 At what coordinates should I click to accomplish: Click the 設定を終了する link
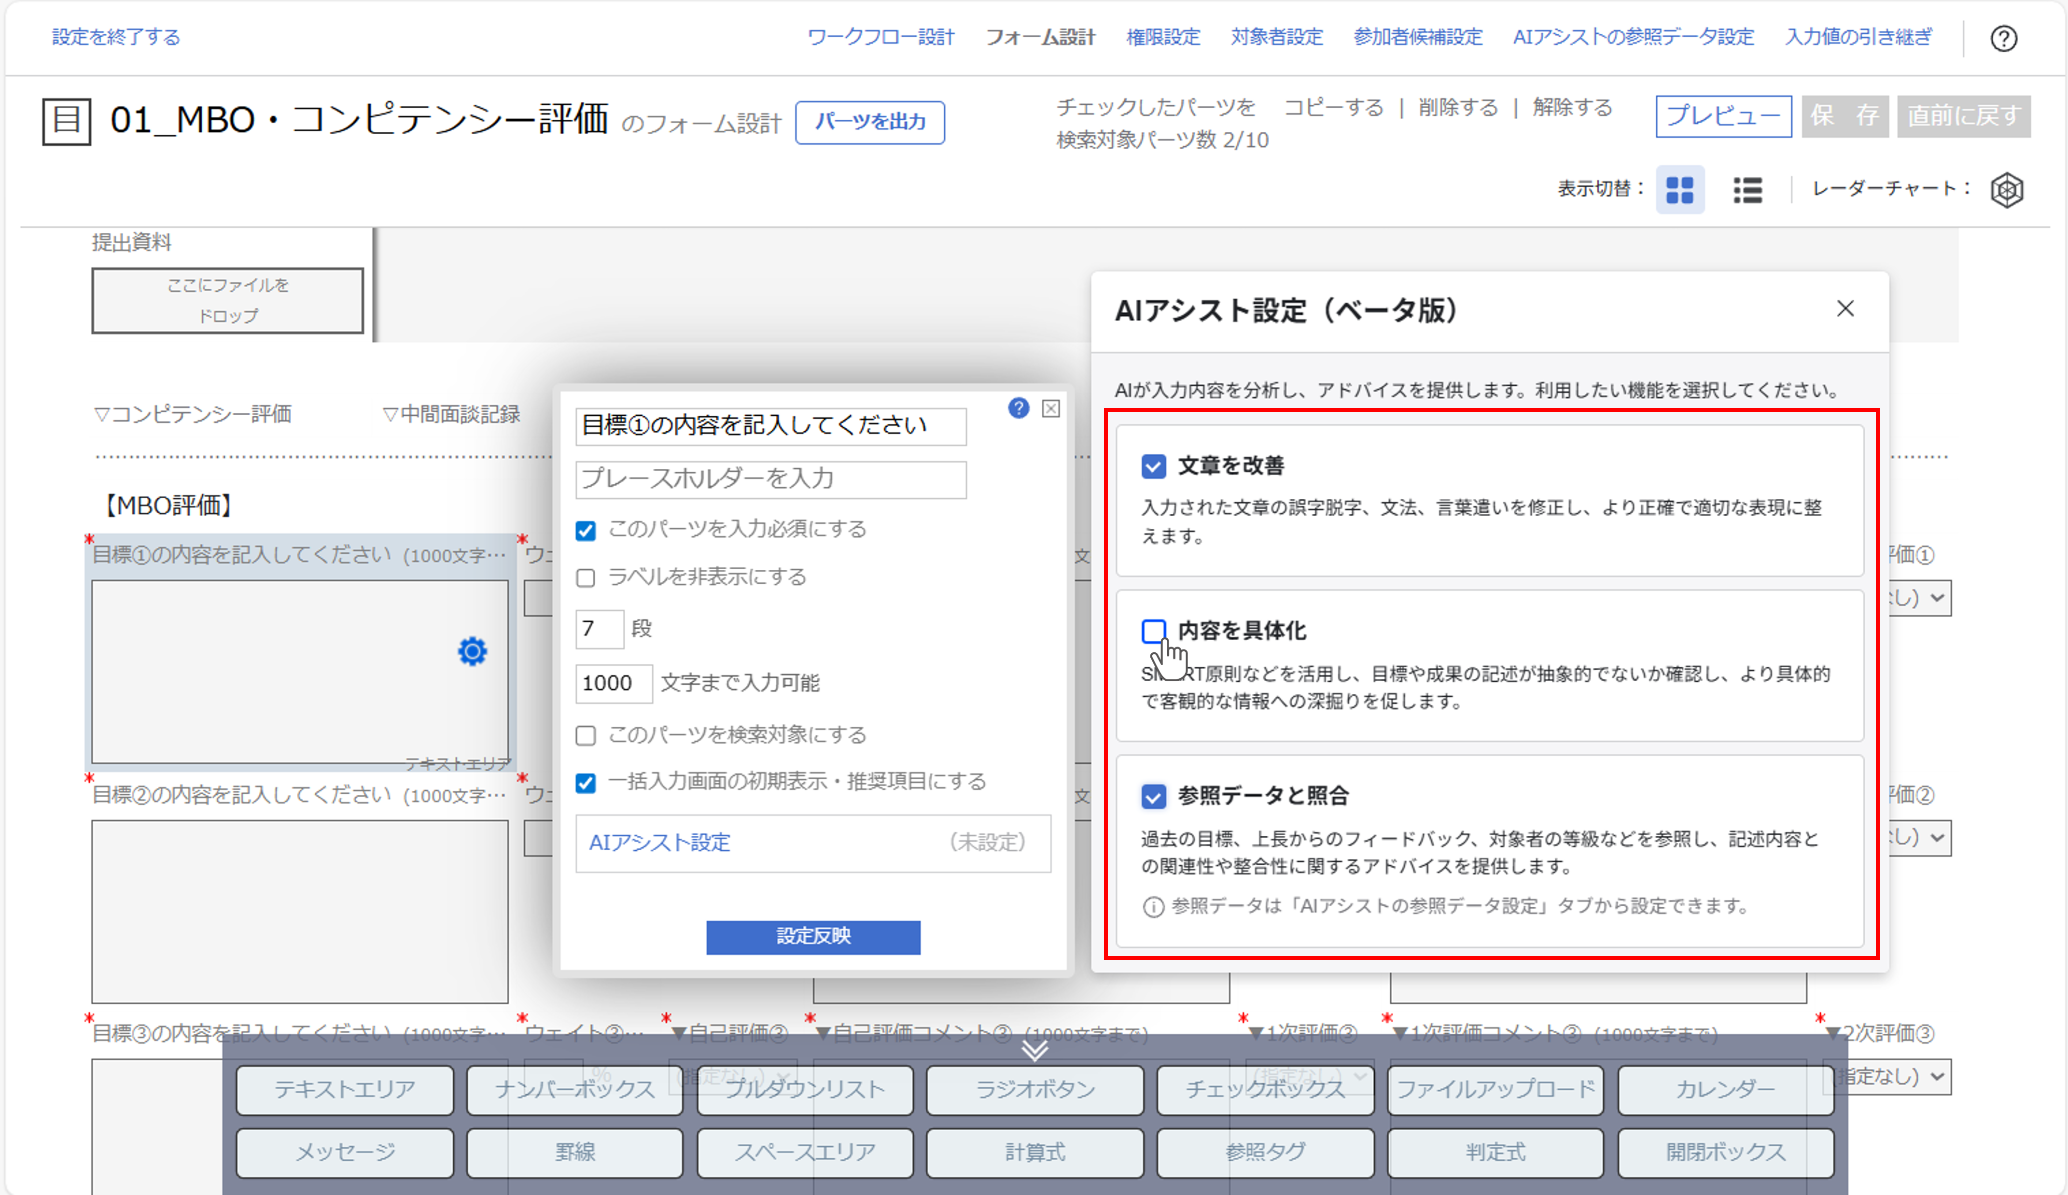116,37
